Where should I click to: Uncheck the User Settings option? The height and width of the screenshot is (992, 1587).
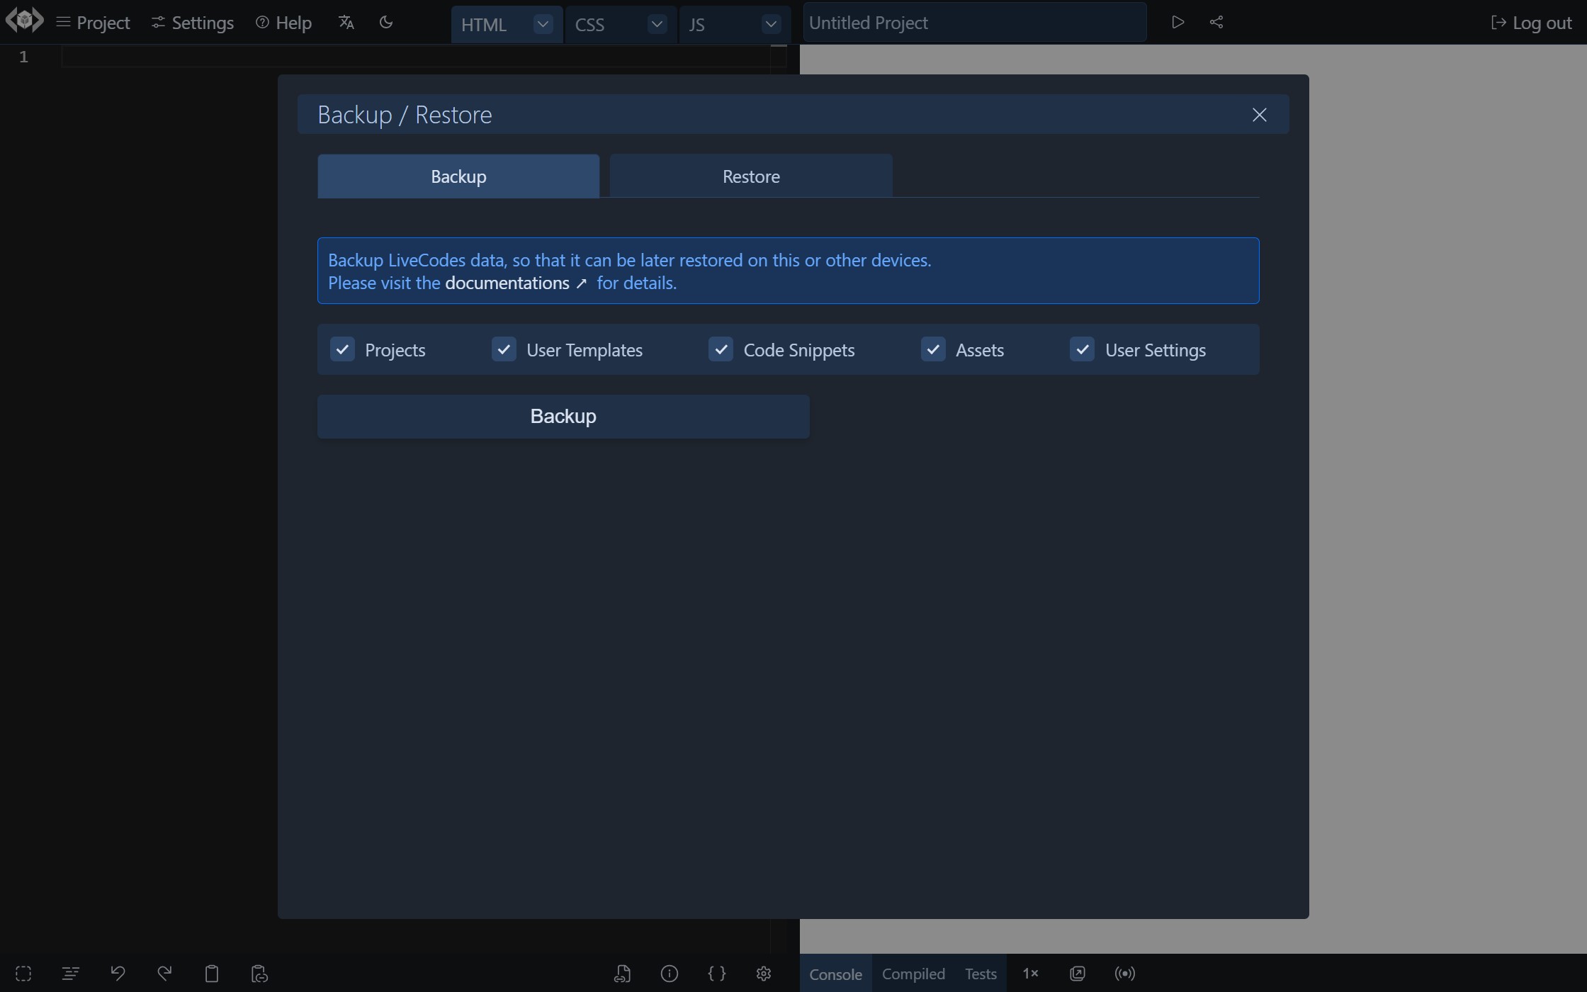(1082, 349)
